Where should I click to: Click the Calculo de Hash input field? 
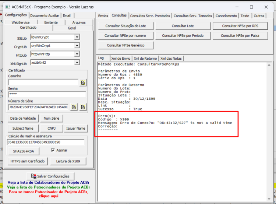[x=46, y=142]
